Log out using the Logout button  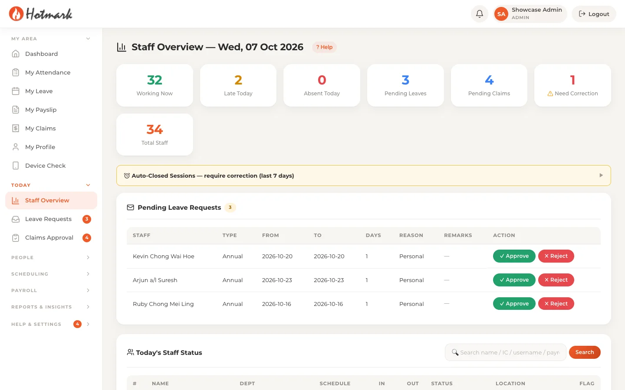[x=594, y=14]
